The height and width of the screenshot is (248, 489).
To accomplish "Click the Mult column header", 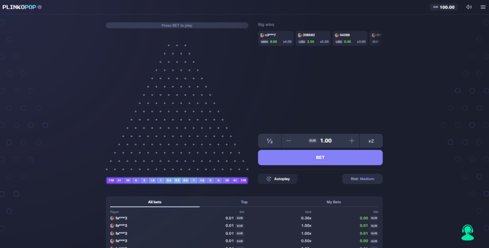I will click(x=308, y=212).
